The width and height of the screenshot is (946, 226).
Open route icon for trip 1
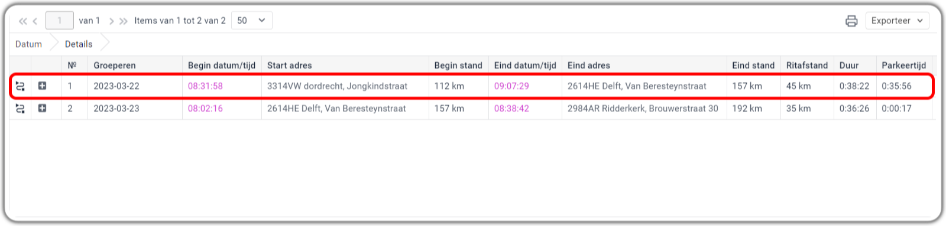(20, 86)
